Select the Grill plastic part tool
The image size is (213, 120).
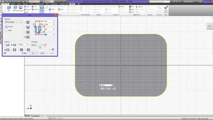tap(132, 7)
